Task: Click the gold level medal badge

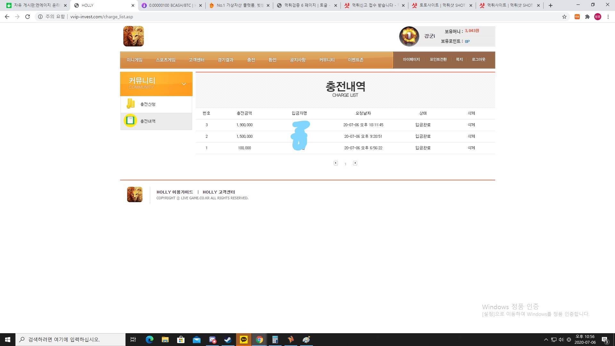Action: point(409,36)
